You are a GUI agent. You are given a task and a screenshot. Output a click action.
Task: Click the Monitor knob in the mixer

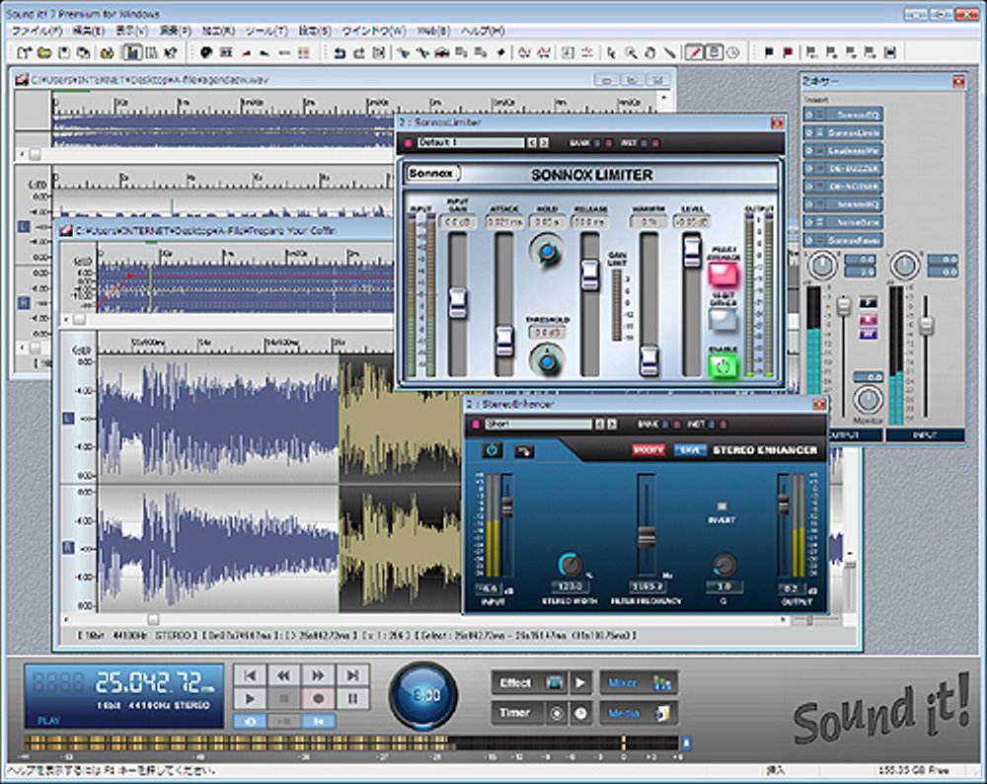point(868,399)
